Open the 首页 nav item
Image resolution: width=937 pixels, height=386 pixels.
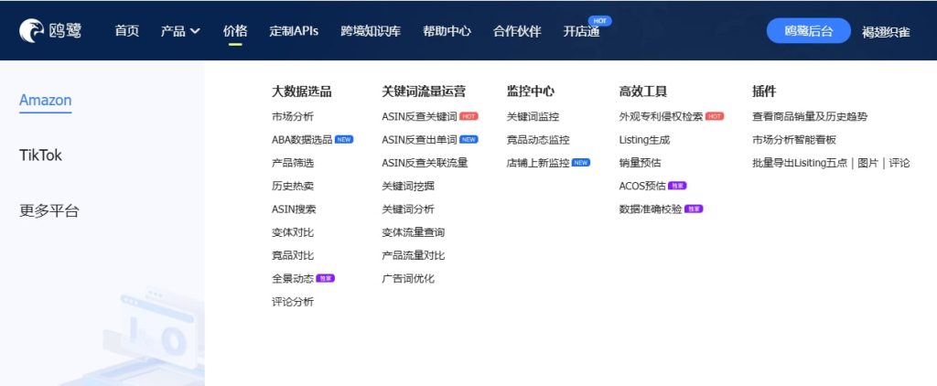click(x=126, y=31)
